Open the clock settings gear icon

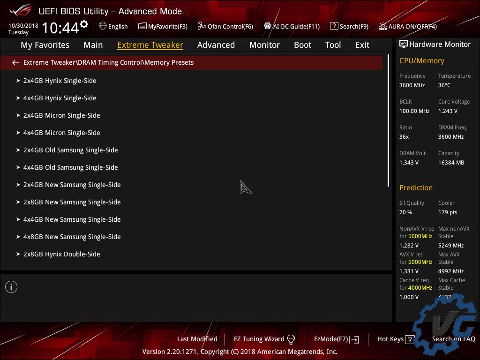coord(84,24)
